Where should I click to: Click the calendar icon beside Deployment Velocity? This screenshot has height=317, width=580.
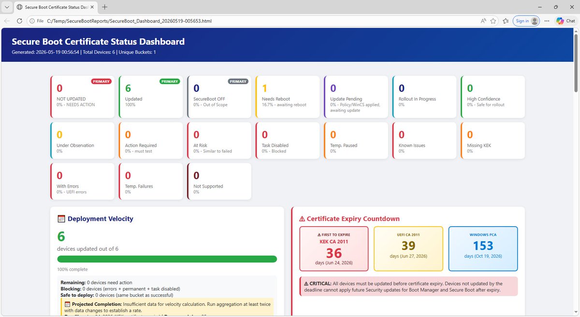(61, 219)
